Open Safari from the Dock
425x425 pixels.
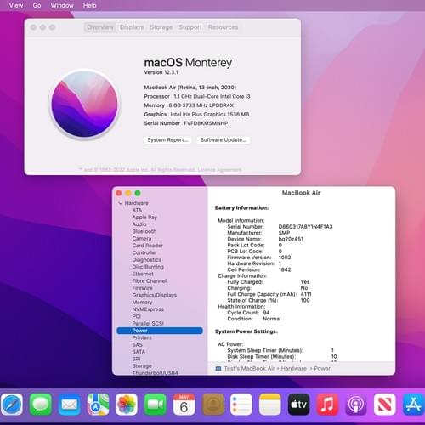pos(12,405)
